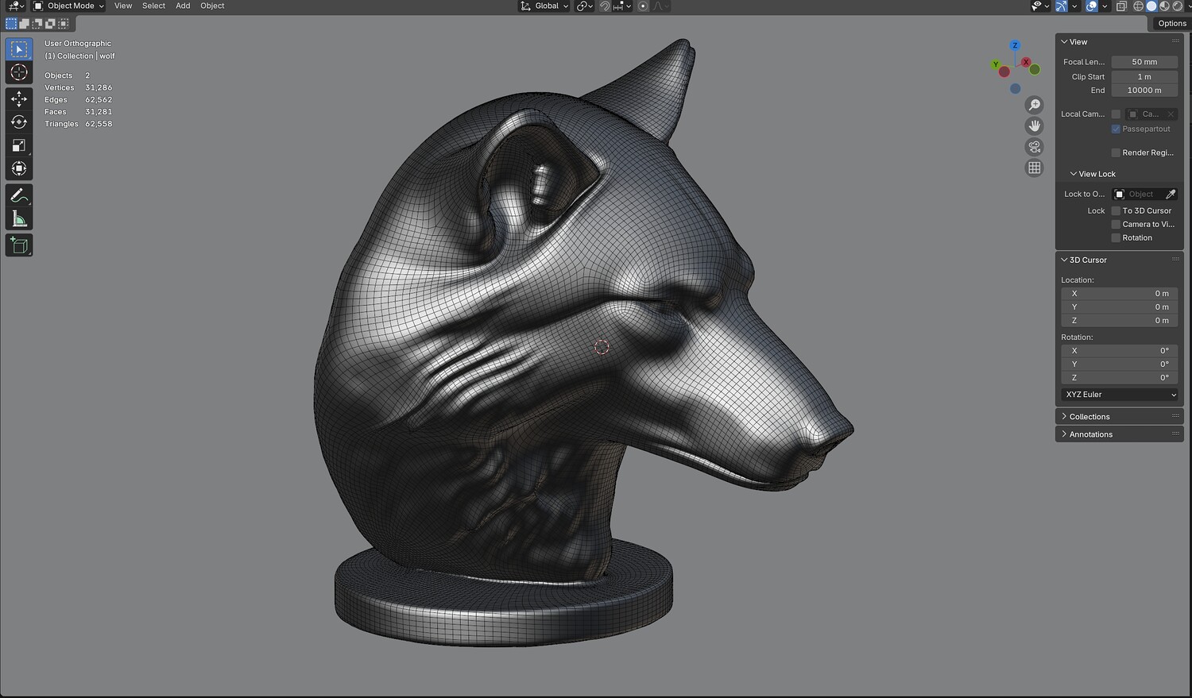Click the Clip Start field
Image resolution: width=1192 pixels, height=698 pixels.
click(x=1144, y=77)
